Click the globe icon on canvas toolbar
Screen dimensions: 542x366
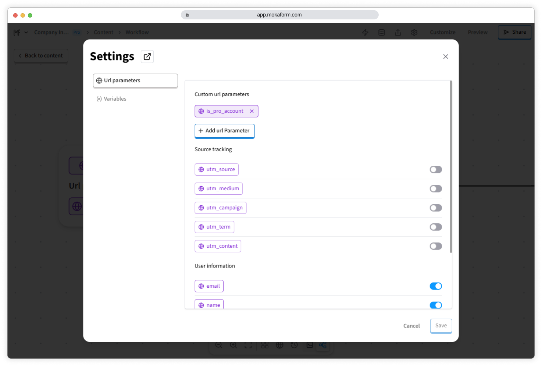click(x=279, y=345)
